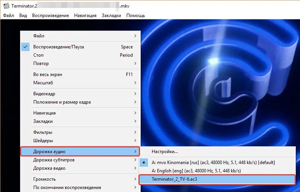Open the Дорожка видео submenu

point(80,168)
